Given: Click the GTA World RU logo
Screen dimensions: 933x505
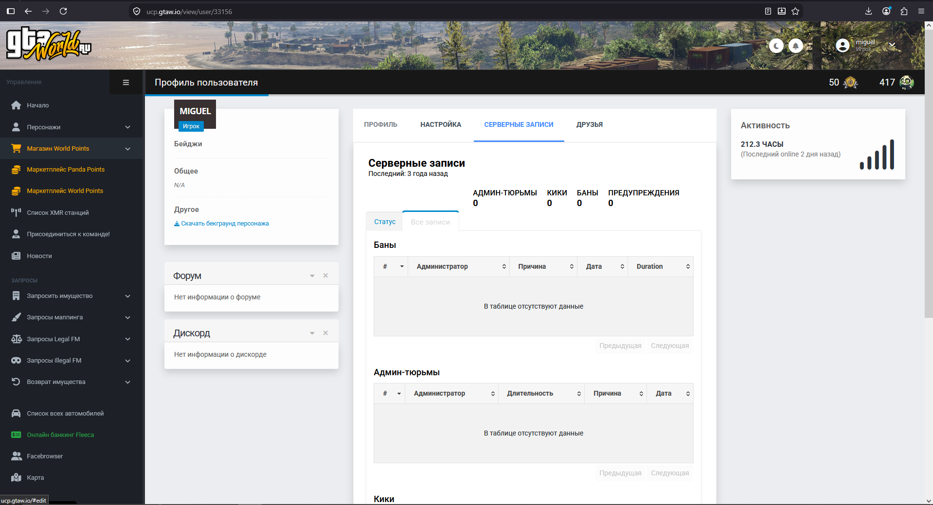Looking at the screenshot, I should coord(49,44).
